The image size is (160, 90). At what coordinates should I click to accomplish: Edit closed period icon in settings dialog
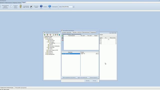point(63,38)
